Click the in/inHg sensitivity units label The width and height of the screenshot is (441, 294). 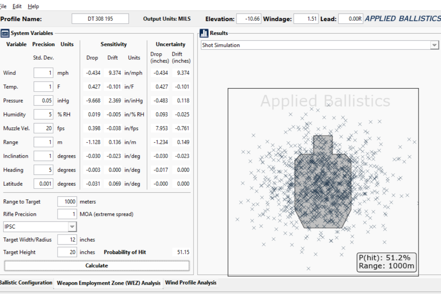coord(134,101)
